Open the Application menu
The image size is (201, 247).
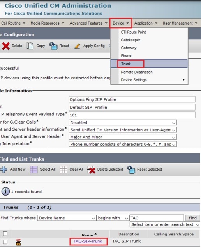(146, 23)
